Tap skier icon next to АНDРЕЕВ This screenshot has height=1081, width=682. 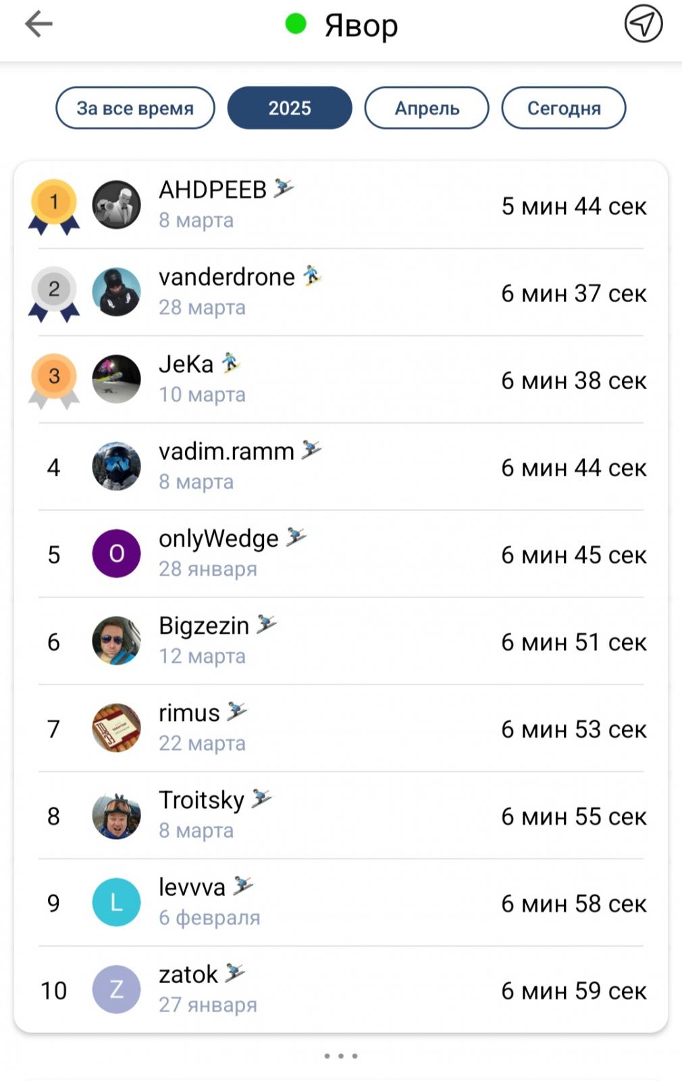tap(284, 188)
